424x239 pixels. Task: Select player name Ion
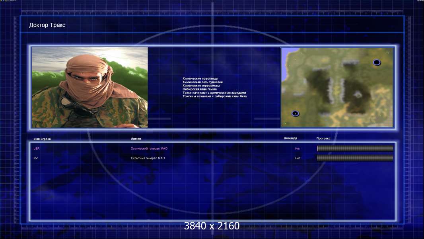(x=36, y=159)
